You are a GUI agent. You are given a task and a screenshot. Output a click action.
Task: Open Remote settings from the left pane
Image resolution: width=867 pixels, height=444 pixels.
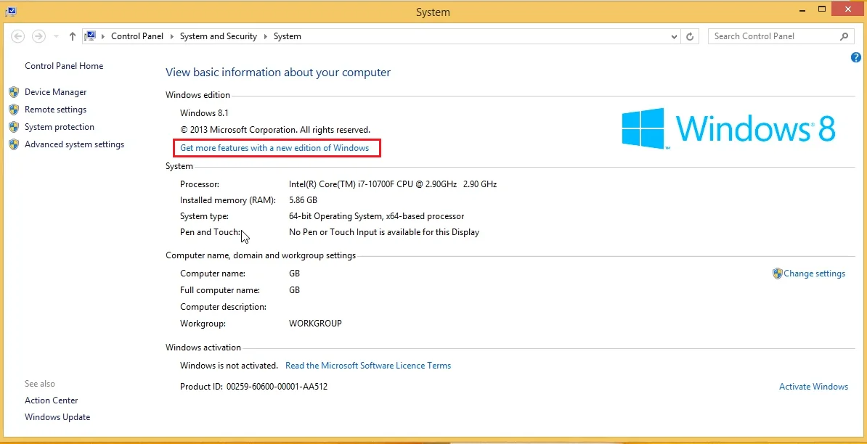click(x=55, y=110)
